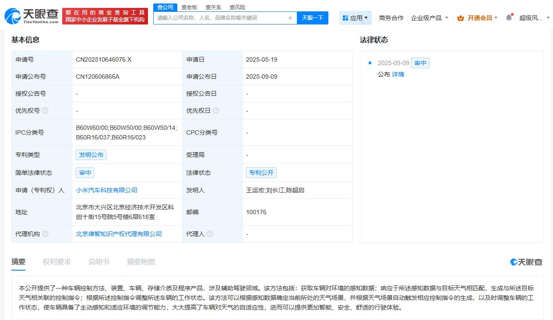The height and width of the screenshot is (320, 553).
Task: Expand the 开通会员 dropdown arrow
Action: point(496,18)
